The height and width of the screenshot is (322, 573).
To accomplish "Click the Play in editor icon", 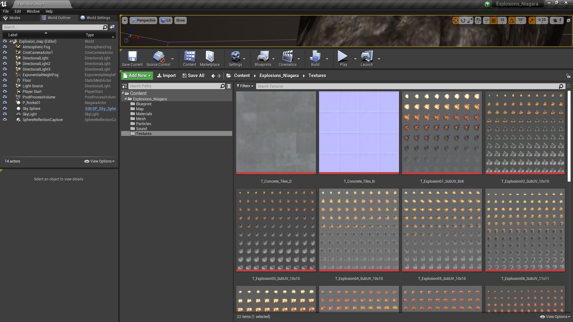I will click(x=343, y=58).
